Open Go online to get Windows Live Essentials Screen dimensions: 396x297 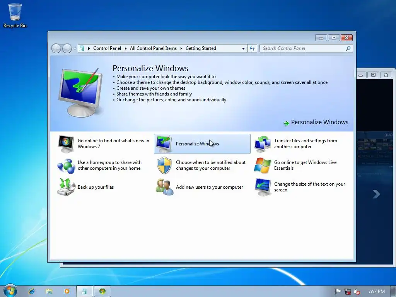coord(306,166)
